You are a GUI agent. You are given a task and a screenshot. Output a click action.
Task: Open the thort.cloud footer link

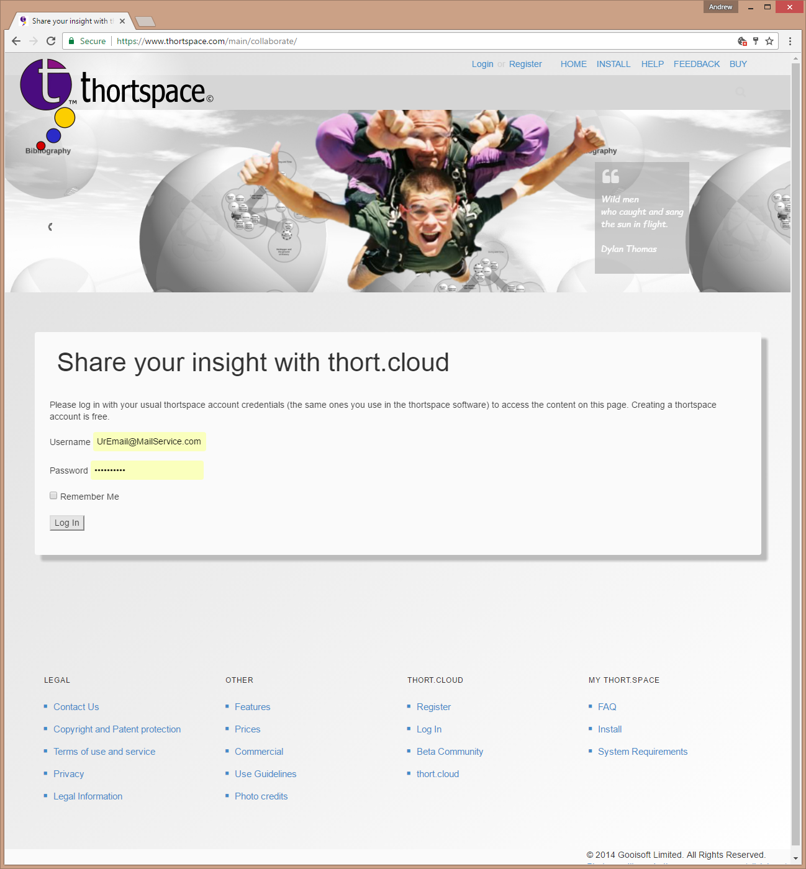(x=438, y=774)
